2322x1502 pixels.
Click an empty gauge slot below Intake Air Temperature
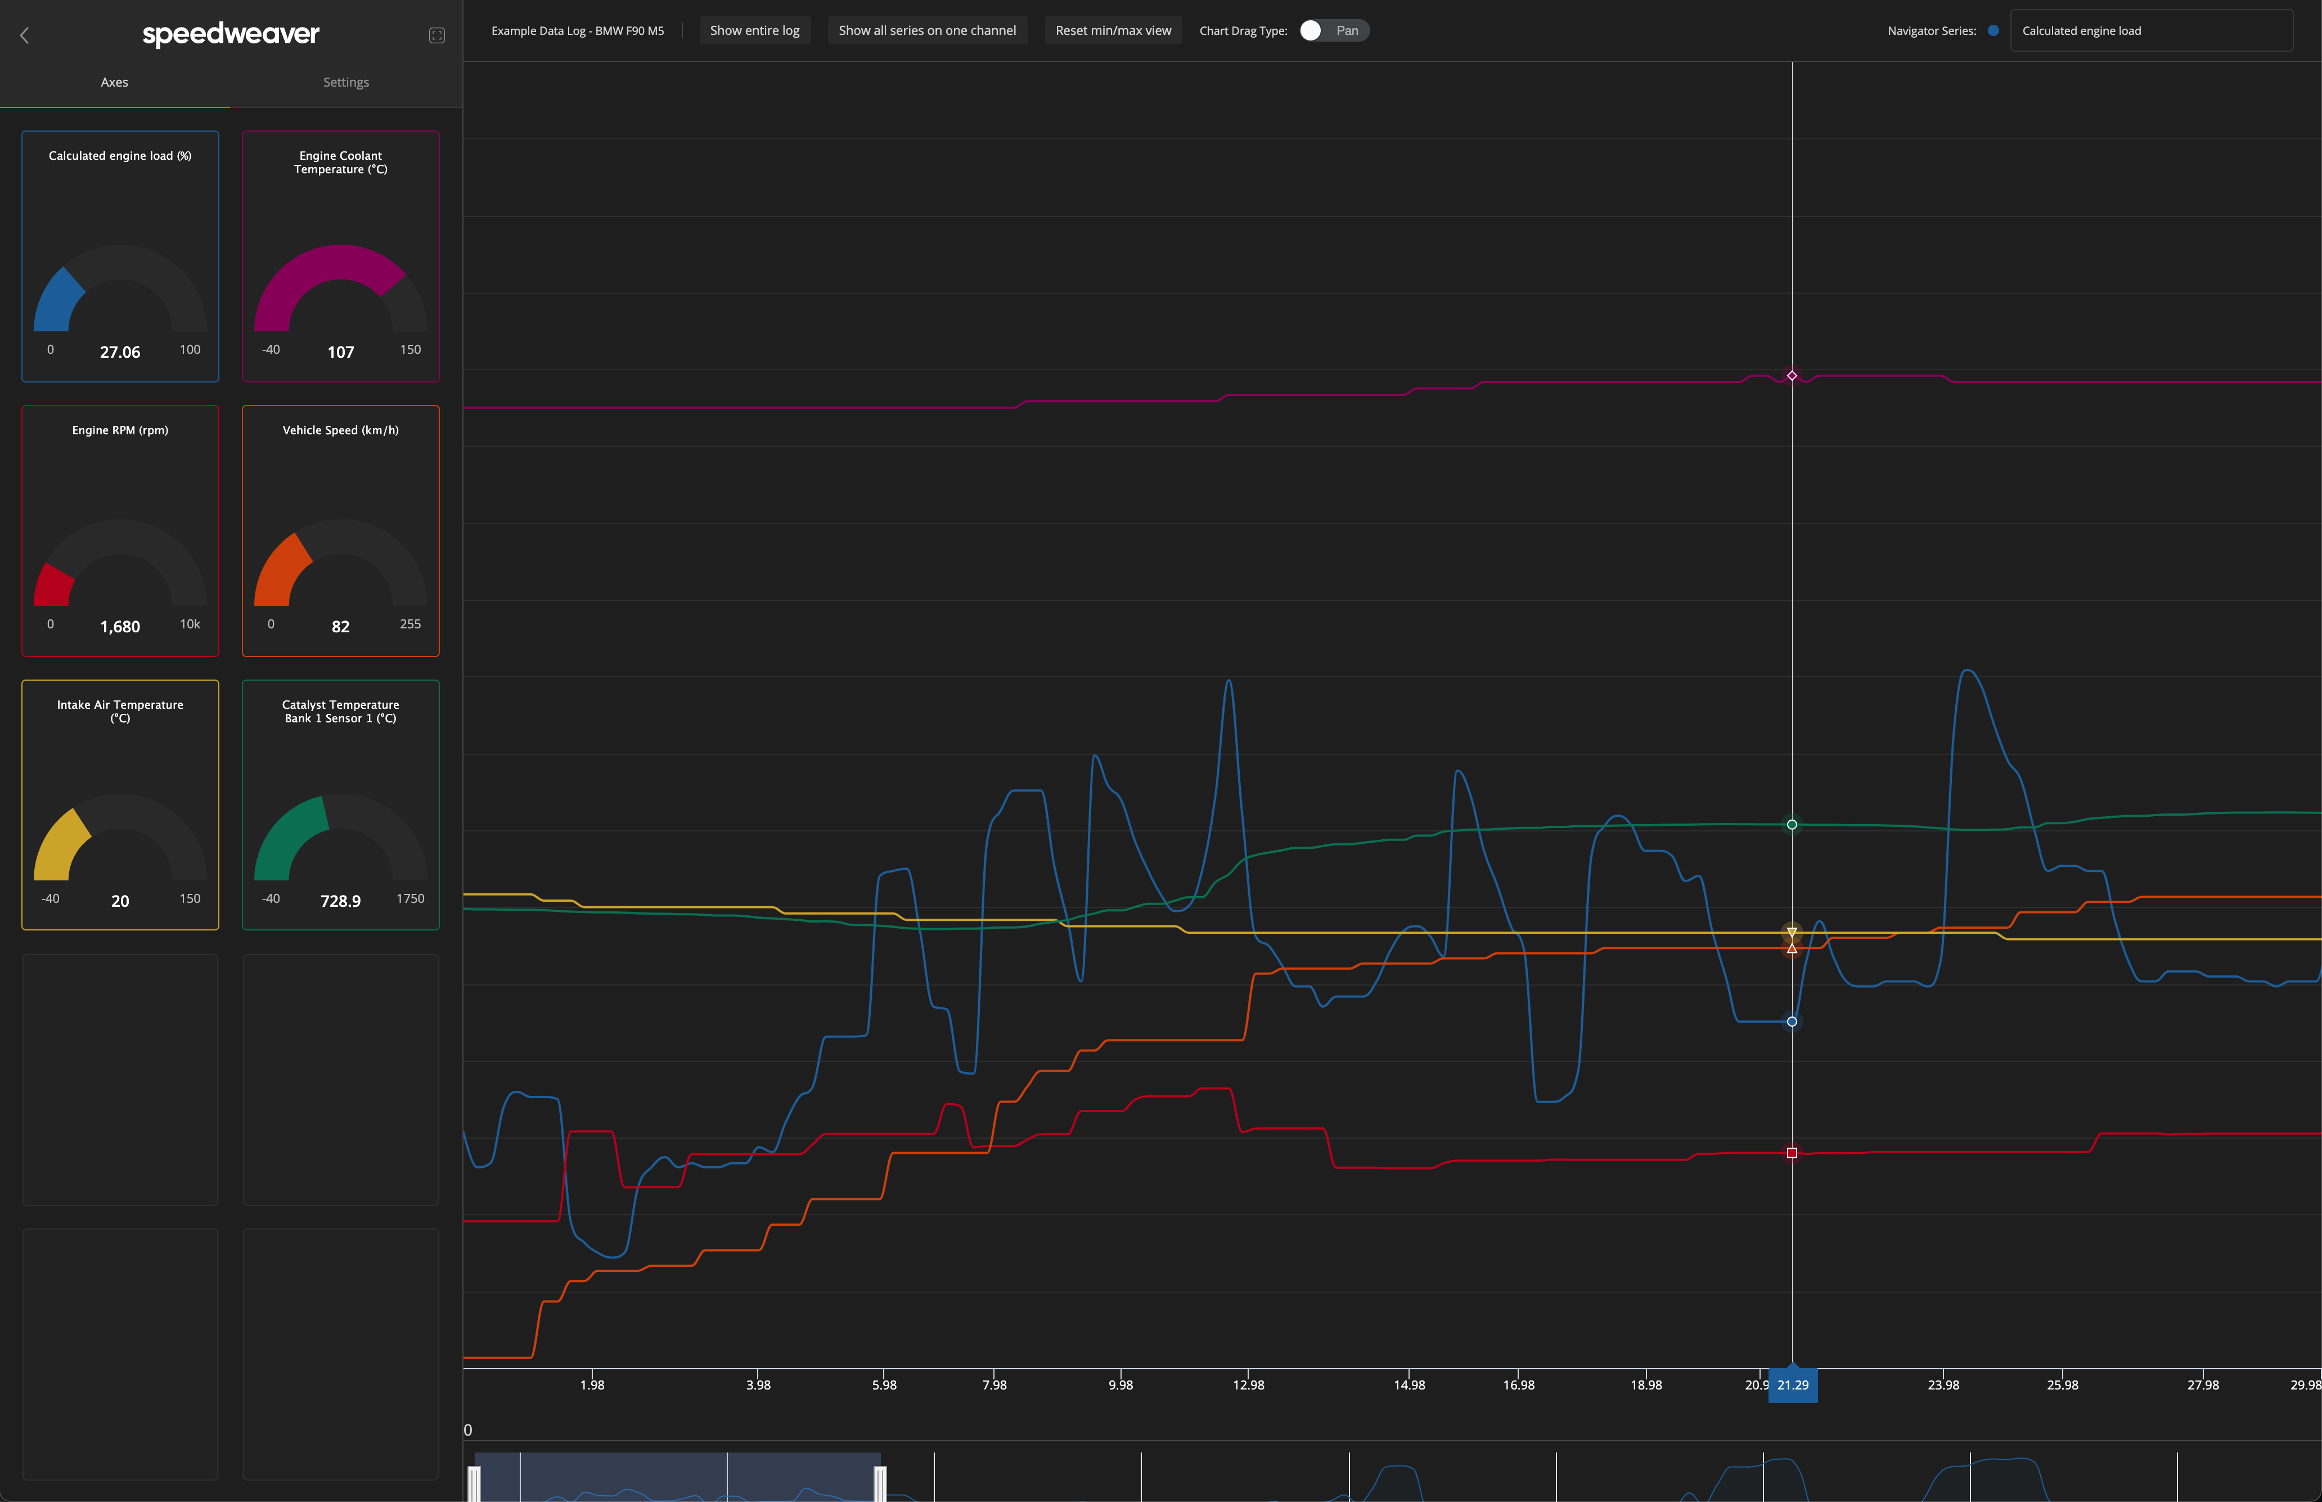pos(120,1080)
